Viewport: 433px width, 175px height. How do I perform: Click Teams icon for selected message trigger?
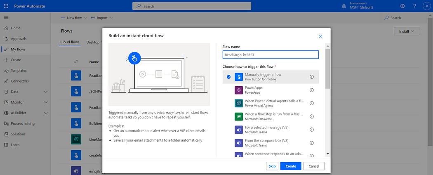[x=239, y=130]
